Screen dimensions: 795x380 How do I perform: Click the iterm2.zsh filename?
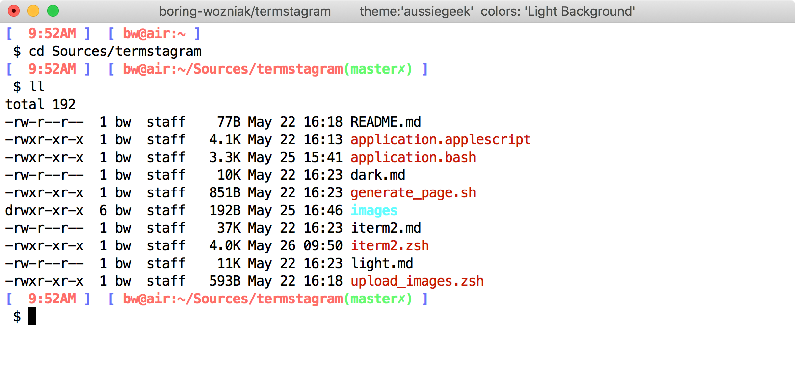pos(390,245)
